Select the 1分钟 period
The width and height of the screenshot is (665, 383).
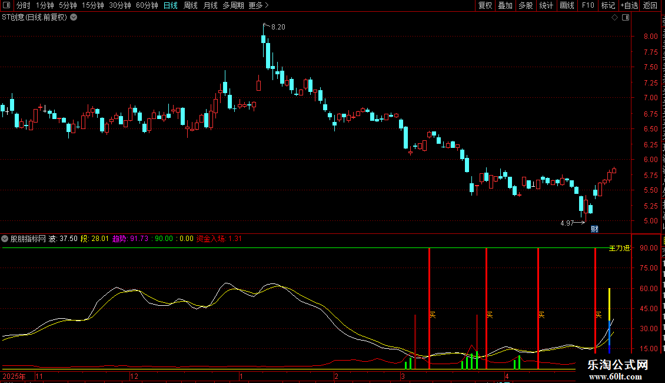(x=45, y=5)
